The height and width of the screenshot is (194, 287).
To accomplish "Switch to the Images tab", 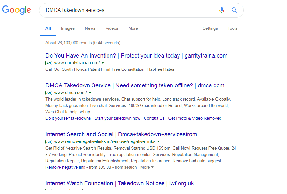I will 68,28.
